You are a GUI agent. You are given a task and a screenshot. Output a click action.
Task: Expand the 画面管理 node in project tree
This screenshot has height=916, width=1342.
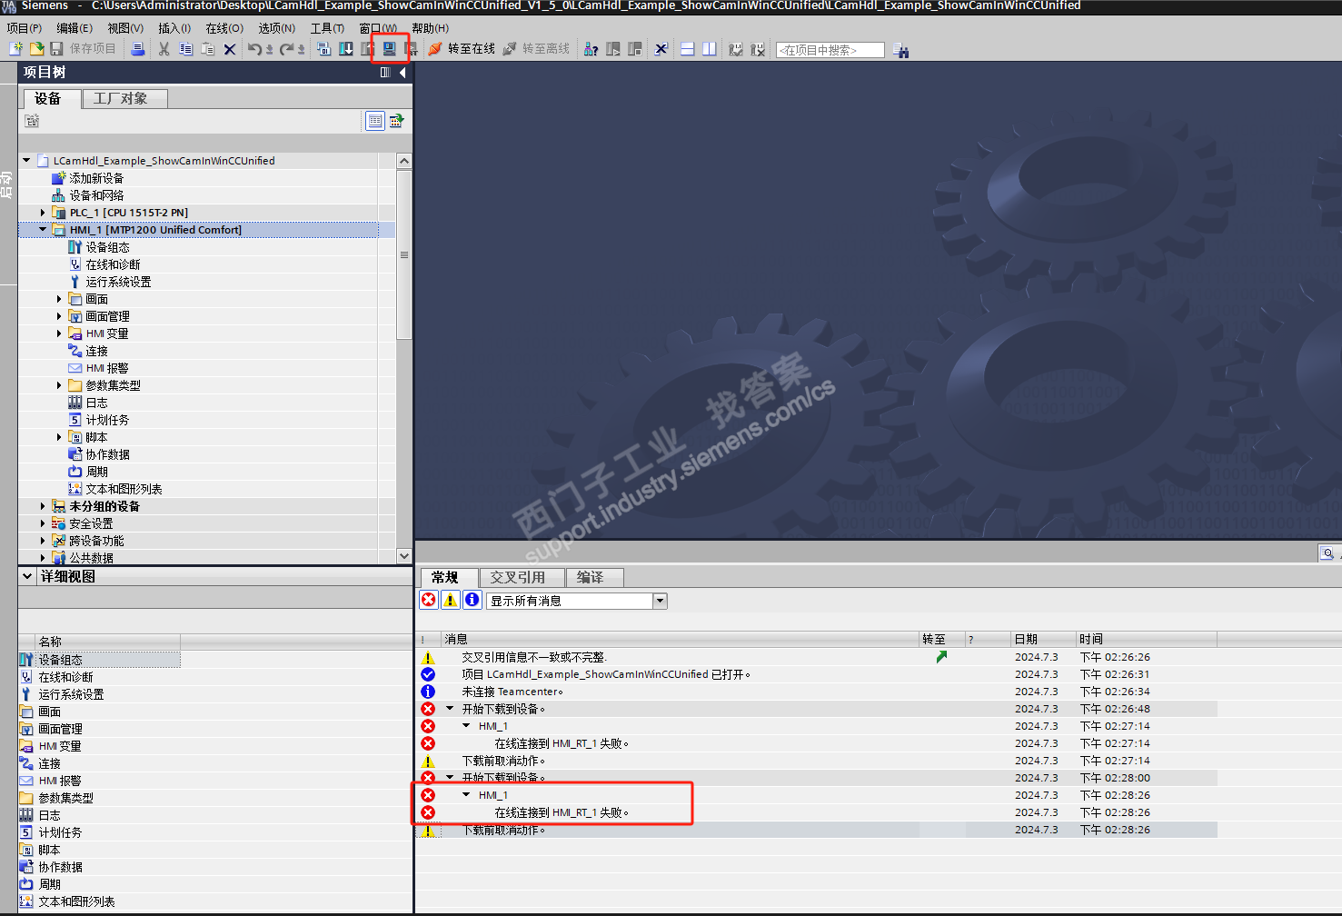pyautogui.click(x=59, y=316)
